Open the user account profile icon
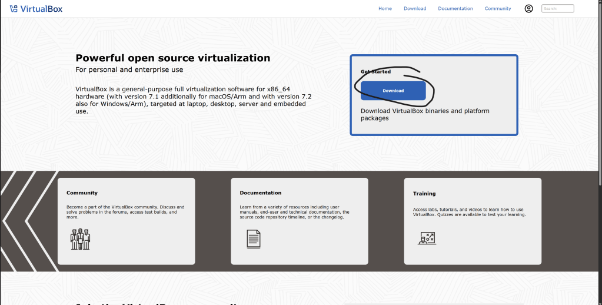602x305 pixels. [x=528, y=9]
